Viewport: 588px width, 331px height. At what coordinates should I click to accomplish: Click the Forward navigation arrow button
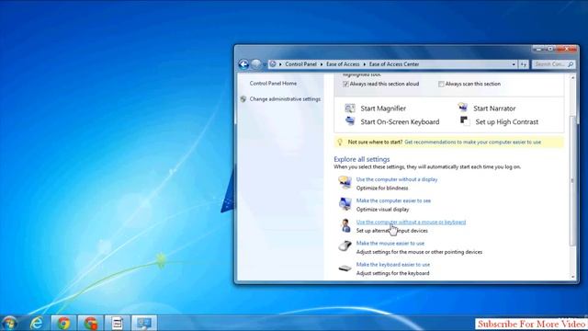click(x=255, y=64)
